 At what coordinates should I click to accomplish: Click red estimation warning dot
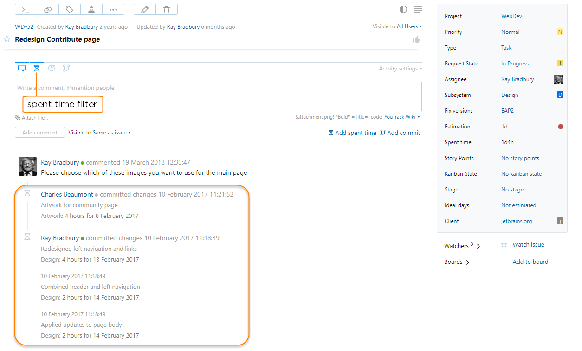pyautogui.click(x=561, y=127)
